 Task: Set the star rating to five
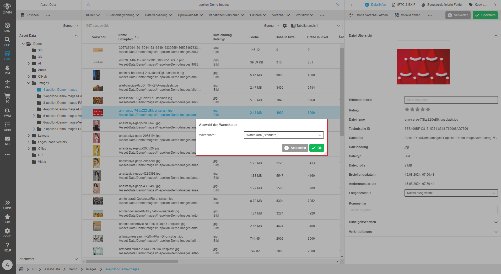[428, 110]
